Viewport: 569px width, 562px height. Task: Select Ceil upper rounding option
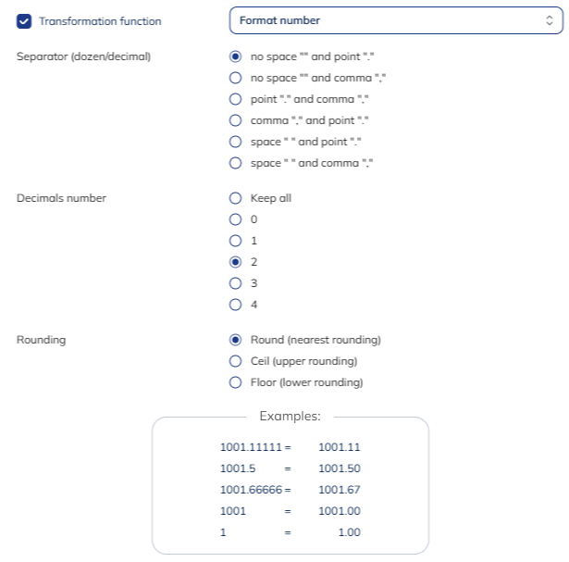(236, 361)
